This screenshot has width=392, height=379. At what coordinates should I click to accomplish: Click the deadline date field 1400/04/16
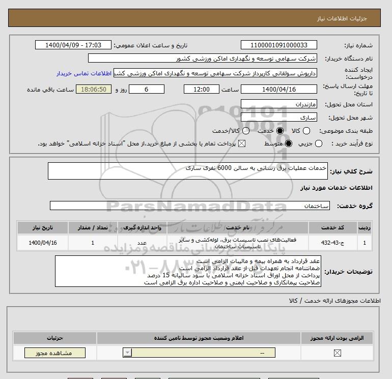coord(279,89)
